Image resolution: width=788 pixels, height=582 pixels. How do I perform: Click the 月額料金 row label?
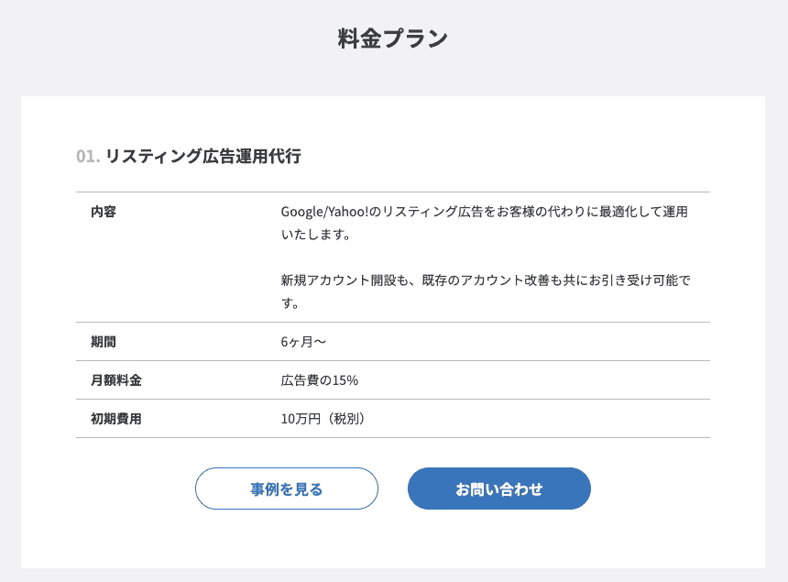point(116,380)
